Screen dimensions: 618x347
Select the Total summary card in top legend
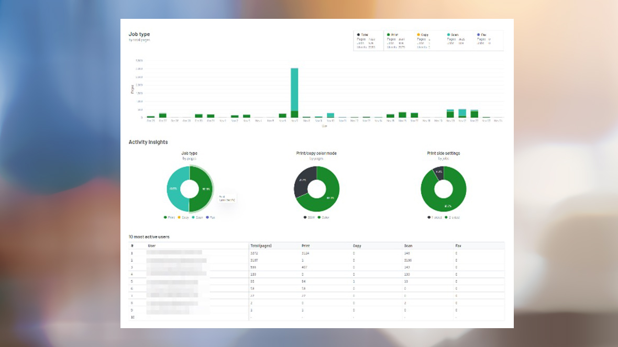(x=368, y=41)
